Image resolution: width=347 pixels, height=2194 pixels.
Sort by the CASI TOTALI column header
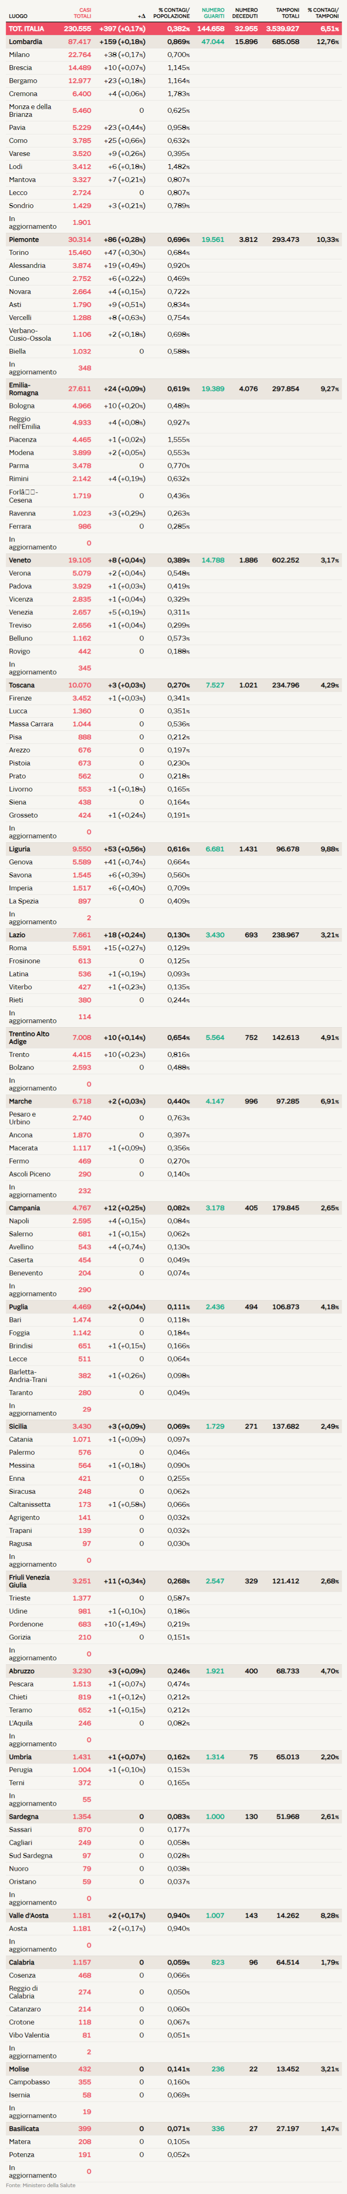coord(82,13)
